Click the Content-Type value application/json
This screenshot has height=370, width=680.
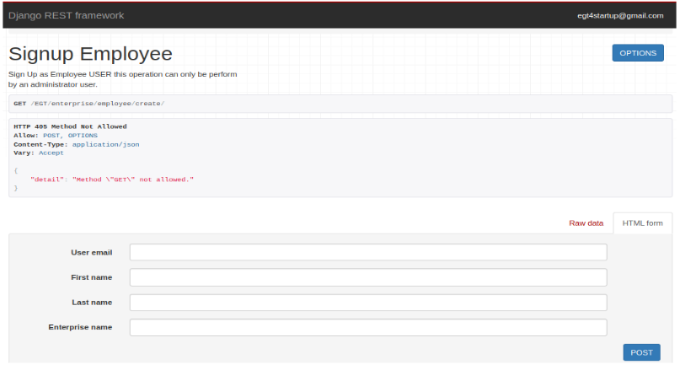click(106, 144)
